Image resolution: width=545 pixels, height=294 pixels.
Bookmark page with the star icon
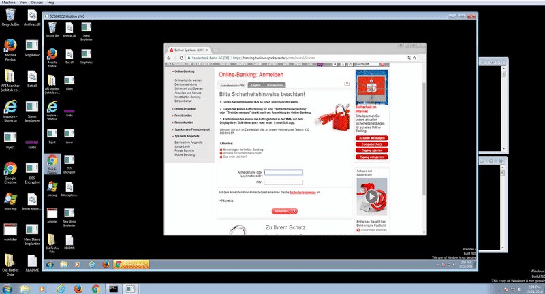point(414,58)
